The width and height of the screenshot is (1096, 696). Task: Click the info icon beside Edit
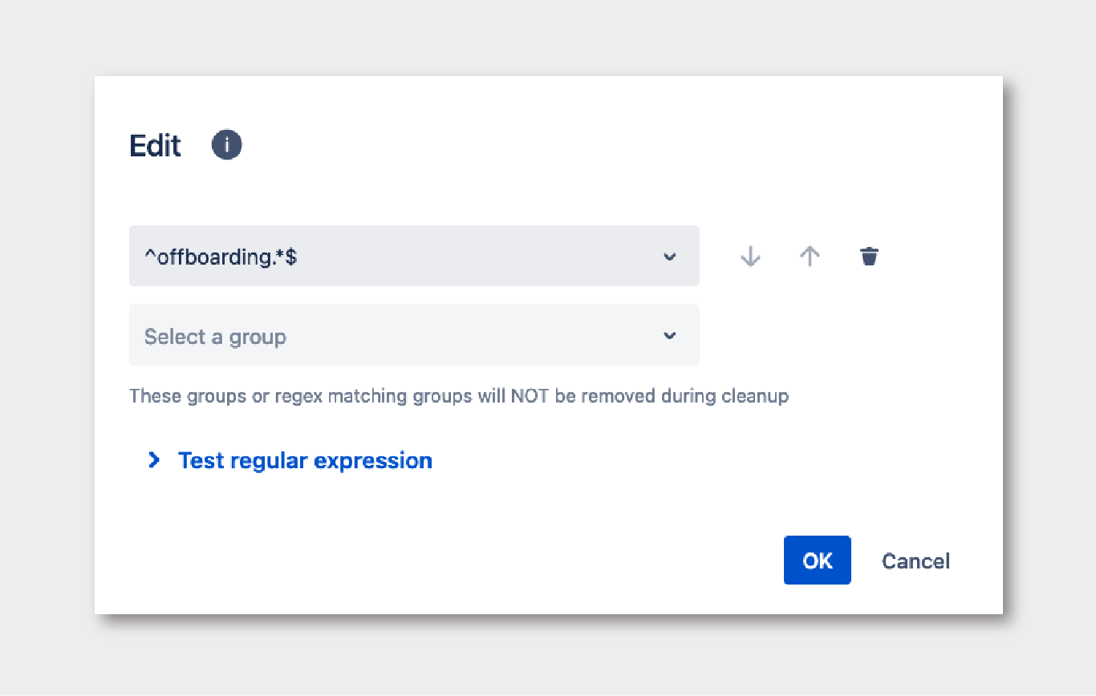pyautogui.click(x=226, y=145)
